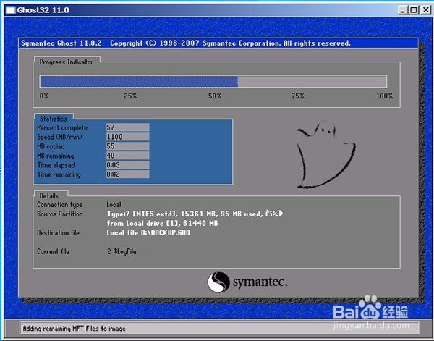Click the 0% progress scale label
434x341 pixels.
[x=44, y=96]
